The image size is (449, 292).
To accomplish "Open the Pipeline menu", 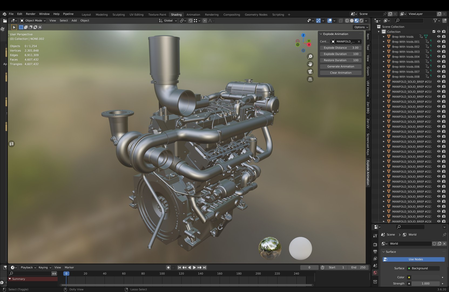I will coord(68,14).
